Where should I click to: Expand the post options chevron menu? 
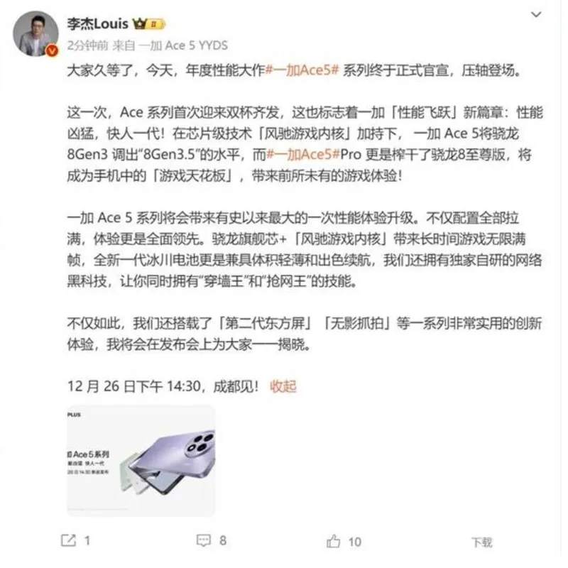pyautogui.click(x=536, y=14)
